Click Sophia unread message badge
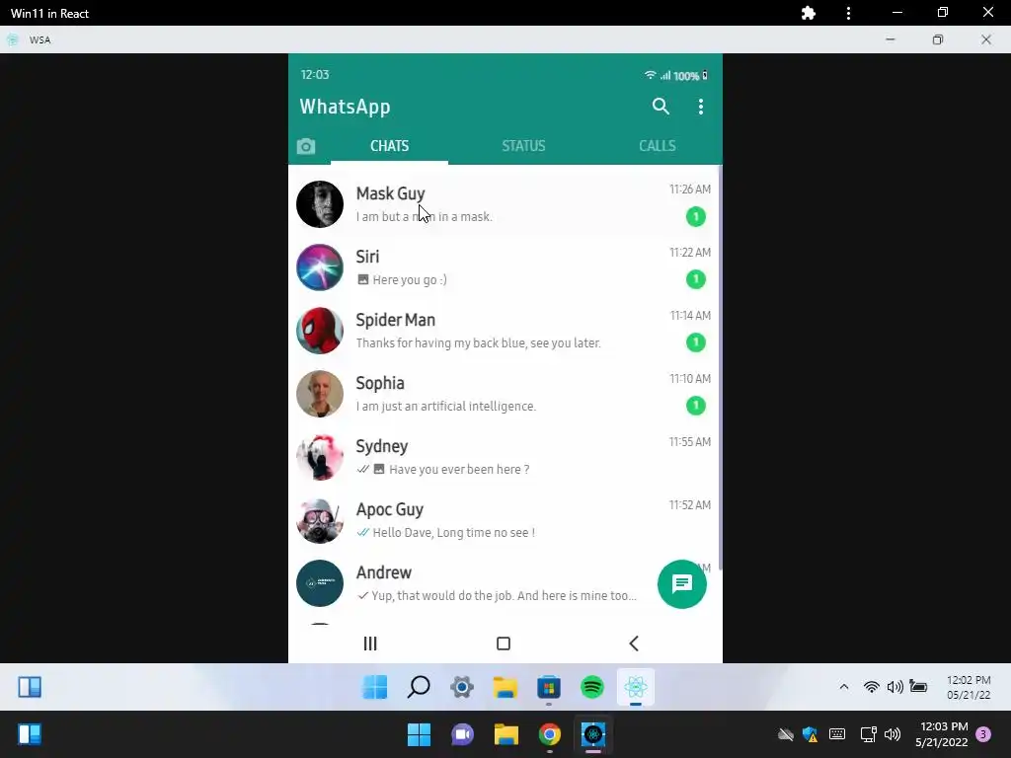The height and width of the screenshot is (758, 1011). (696, 406)
